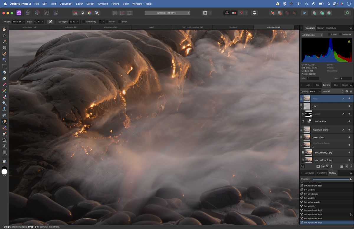Add a mask to the current layer
Screen dimensions: 354x229
(318, 166)
